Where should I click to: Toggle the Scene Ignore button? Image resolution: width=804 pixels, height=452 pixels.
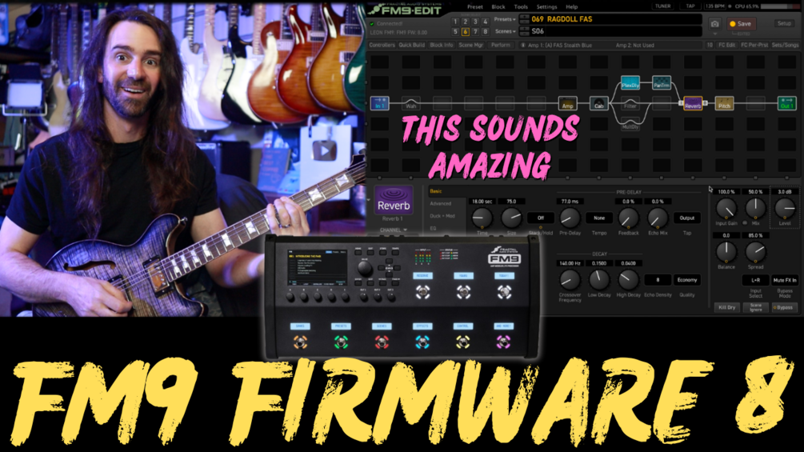click(756, 307)
